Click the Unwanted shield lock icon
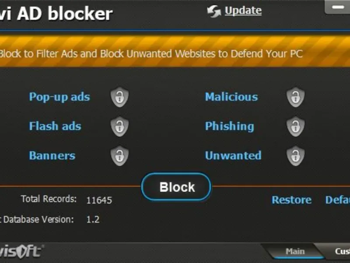This screenshot has height=263, width=350. [296, 156]
